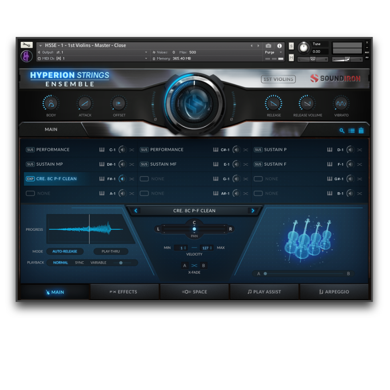
Task: Click the keyswitch icon for D#-1 slot
Action: 102,164
